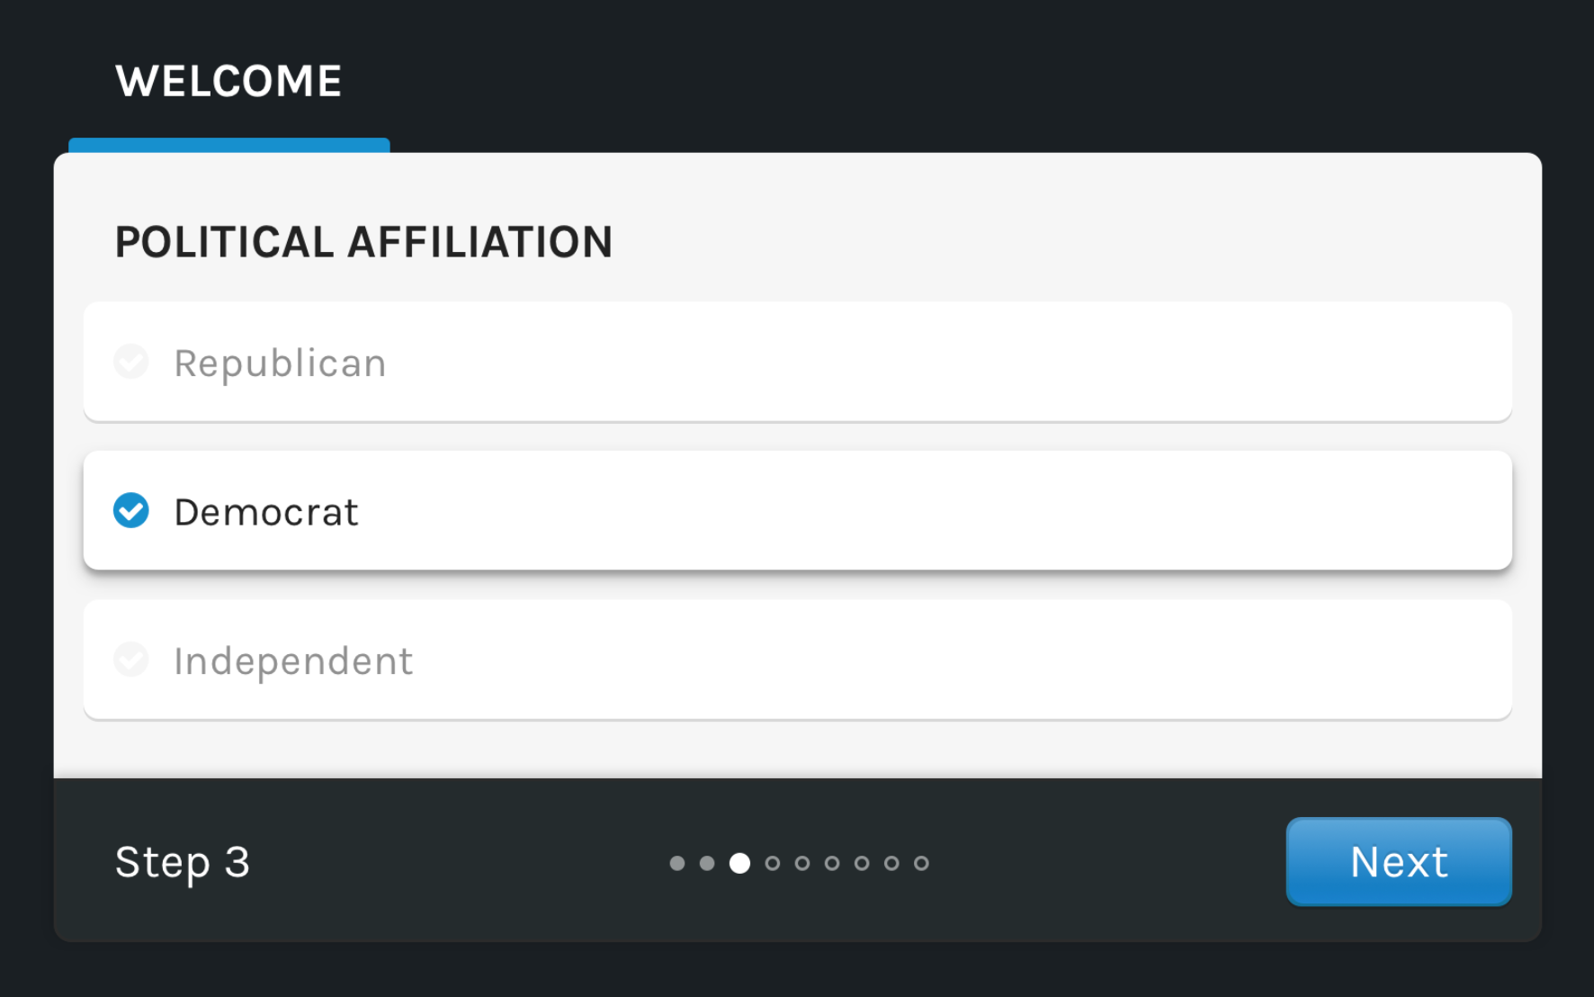
Task: Click the Independent label text
Action: coord(293,661)
